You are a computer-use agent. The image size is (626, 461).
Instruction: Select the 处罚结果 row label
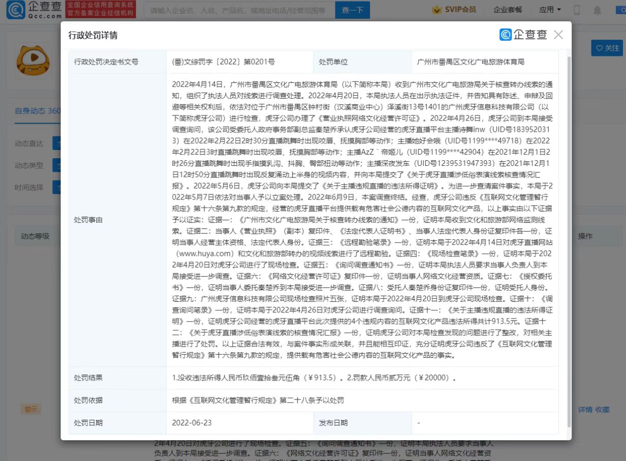click(88, 378)
